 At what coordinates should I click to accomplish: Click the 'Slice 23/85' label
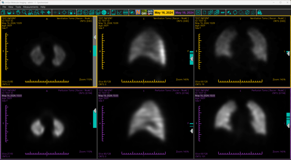click(x=8, y=81)
